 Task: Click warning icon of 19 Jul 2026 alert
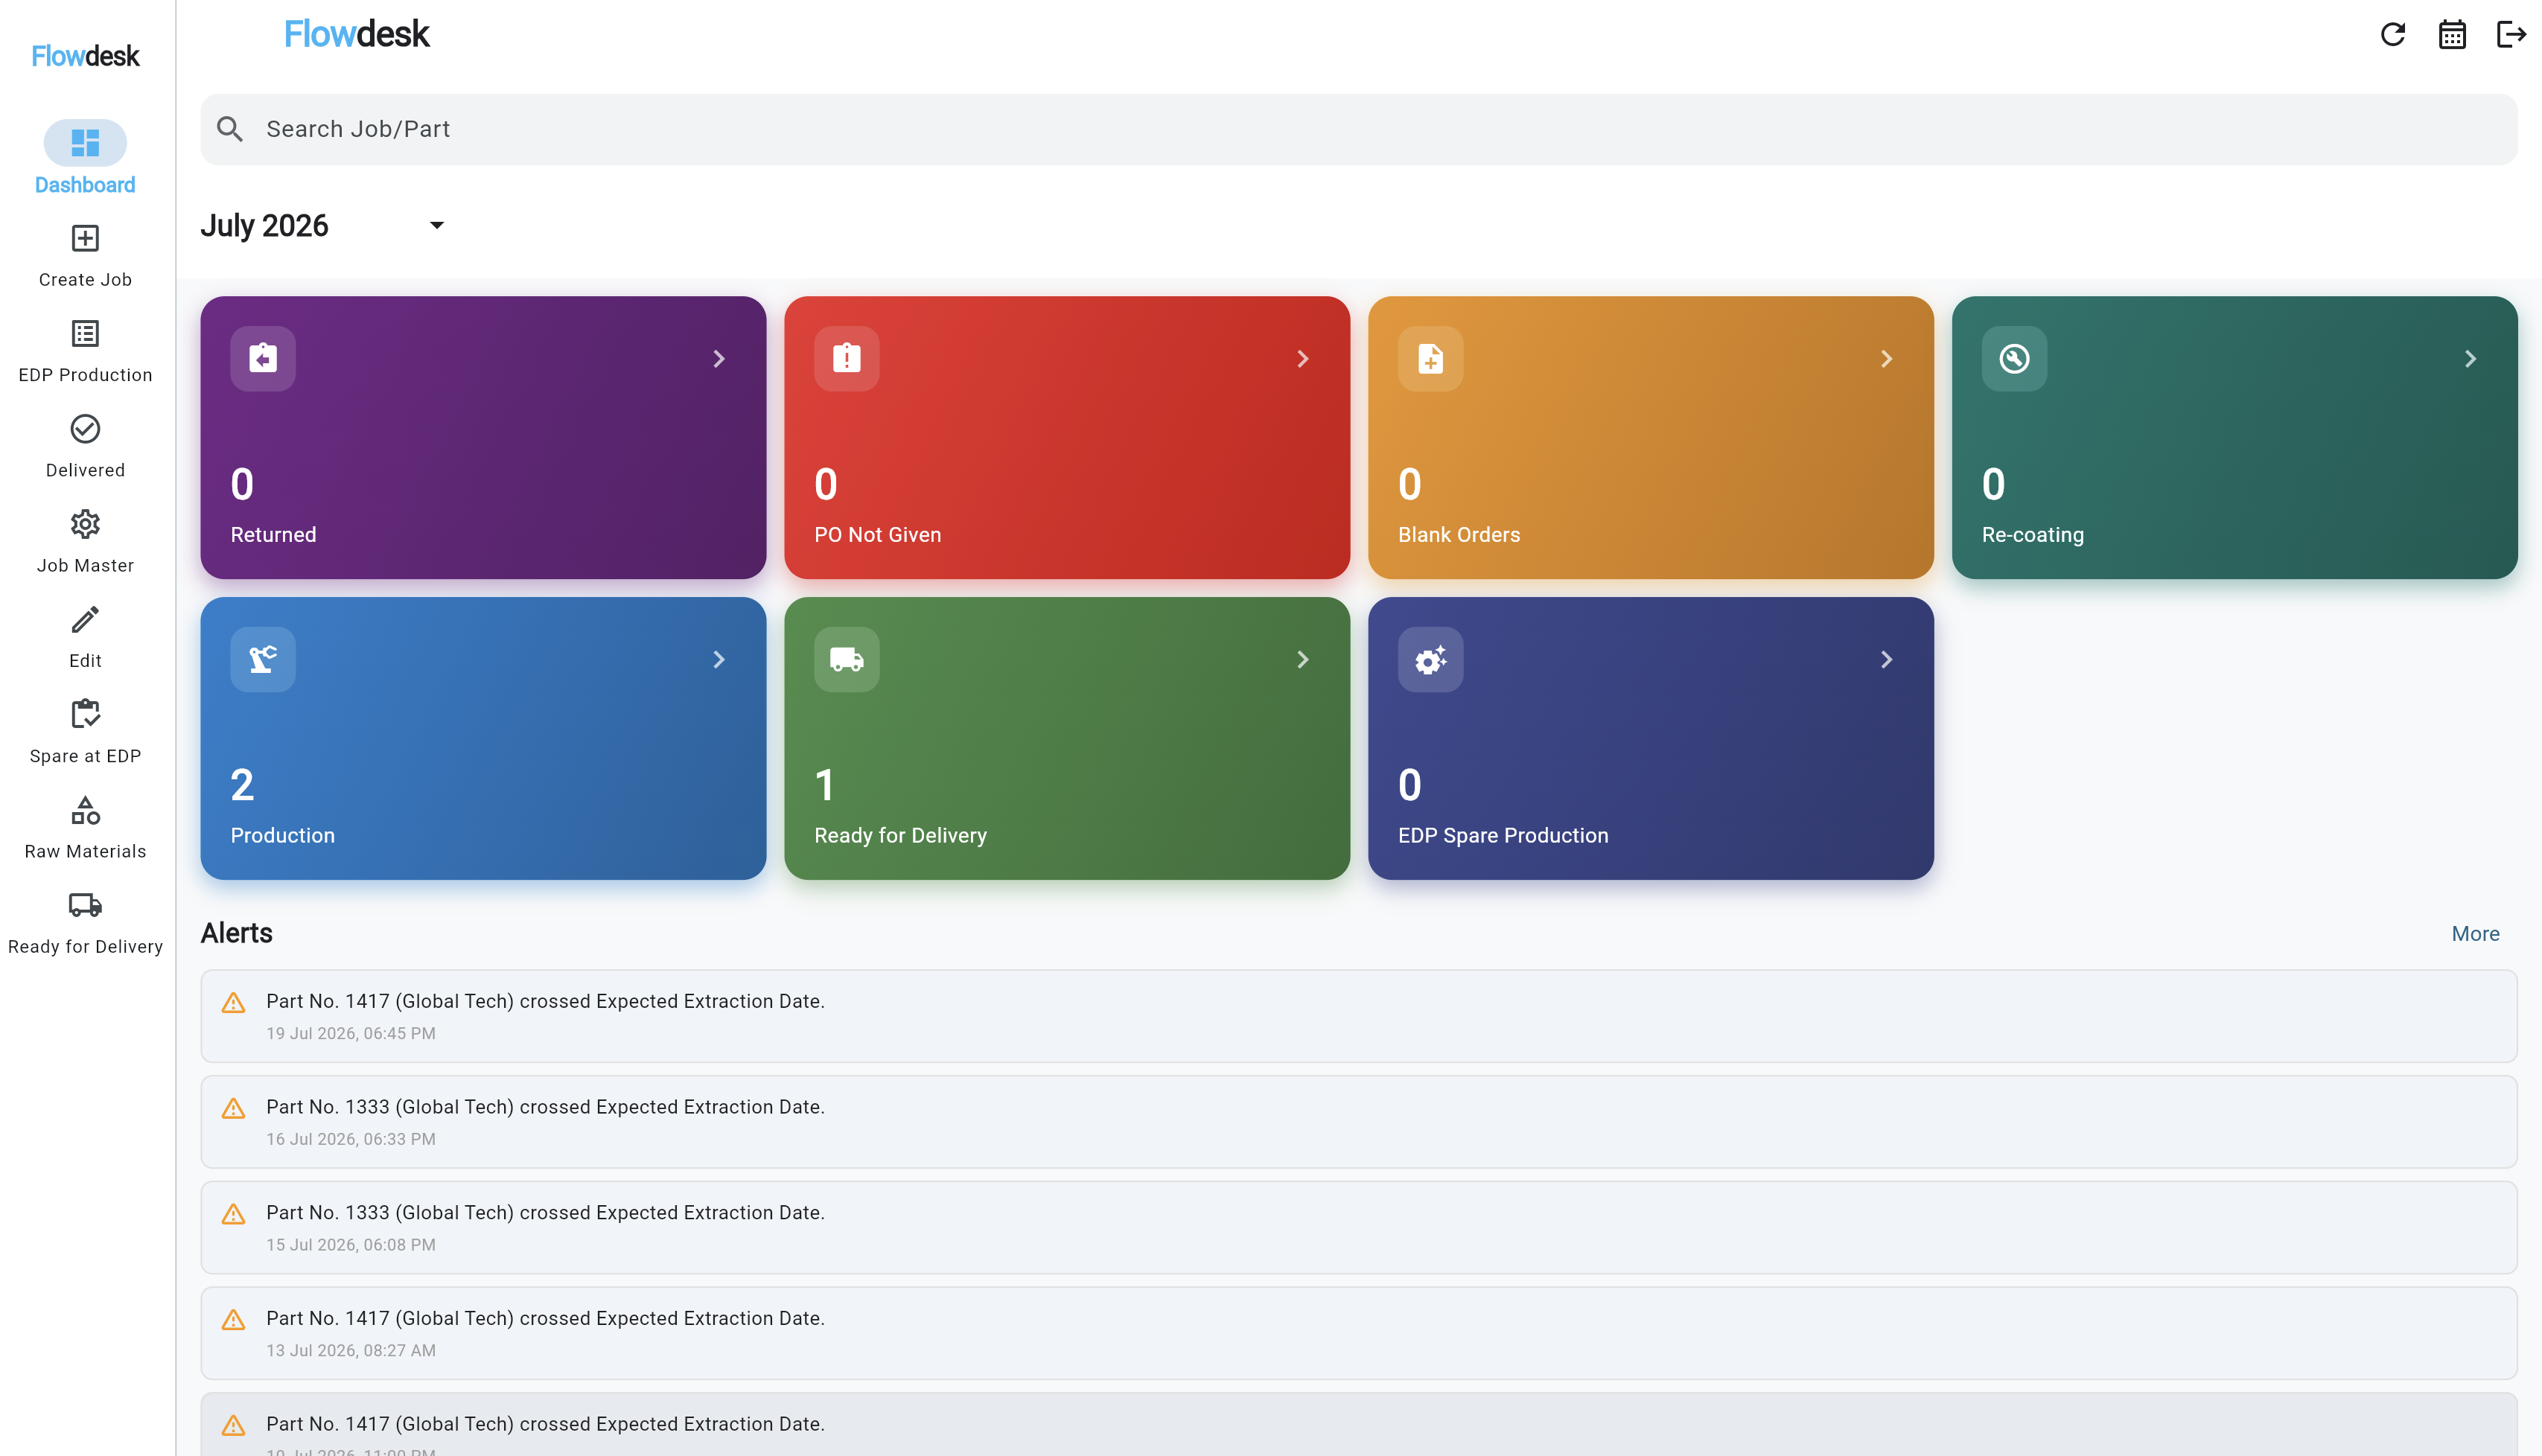click(x=233, y=1003)
